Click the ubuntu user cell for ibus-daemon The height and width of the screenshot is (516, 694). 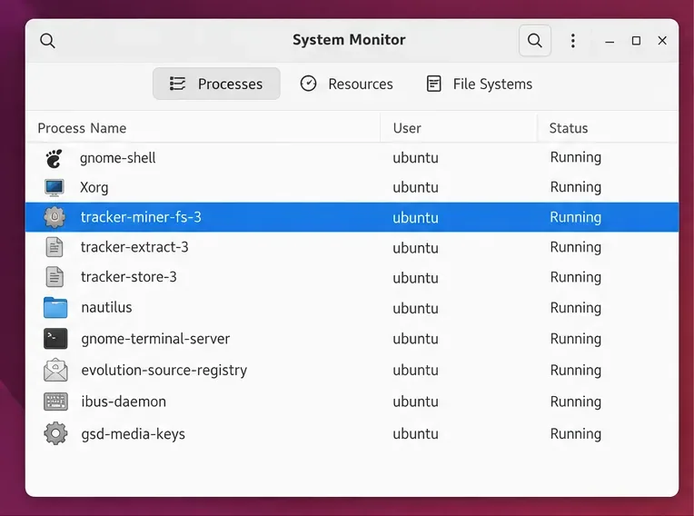(416, 402)
